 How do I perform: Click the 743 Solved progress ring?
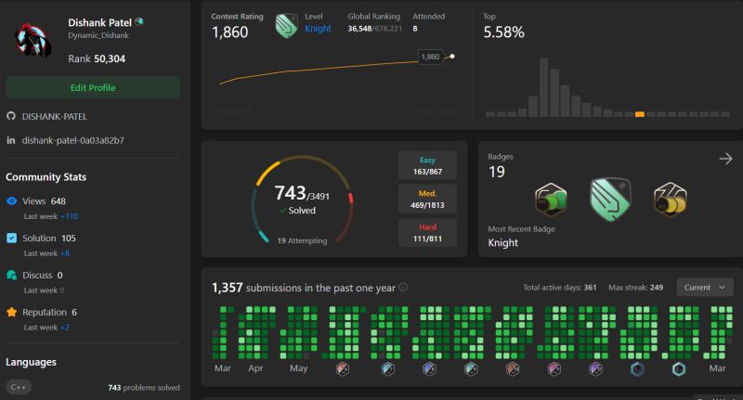(302, 200)
